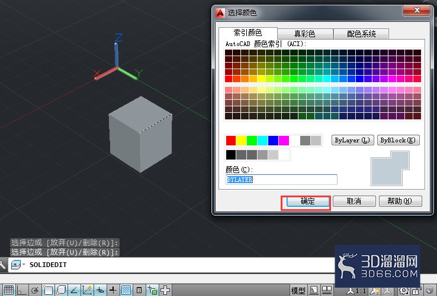Toggle dynamic input status icon
437x296 pixels.
(x=100, y=290)
